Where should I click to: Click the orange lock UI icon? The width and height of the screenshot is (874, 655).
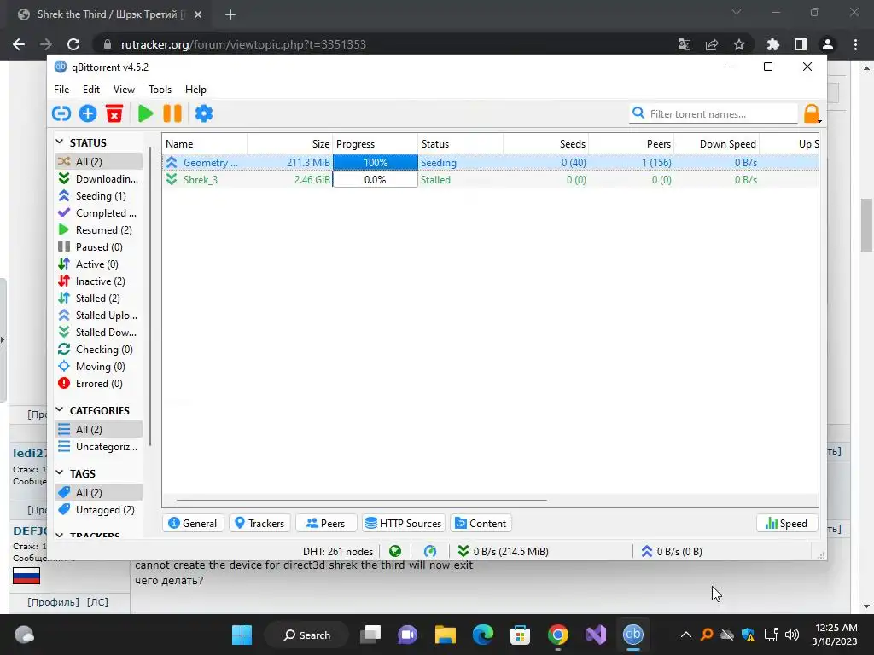pos(812,113)
